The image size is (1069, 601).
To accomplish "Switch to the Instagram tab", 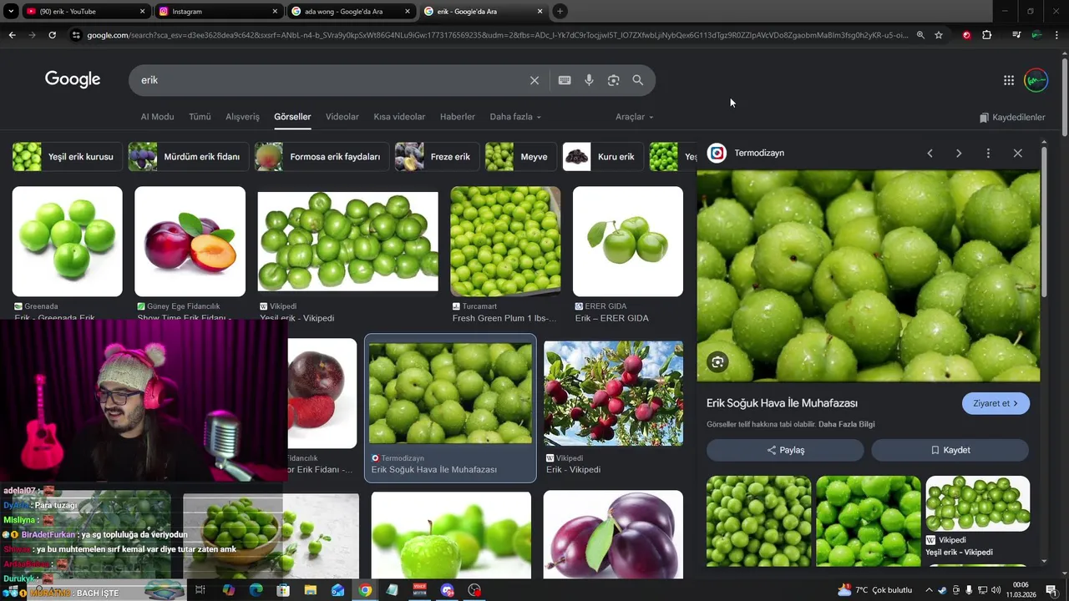I will pyautogui.click(x=219, y=12).
